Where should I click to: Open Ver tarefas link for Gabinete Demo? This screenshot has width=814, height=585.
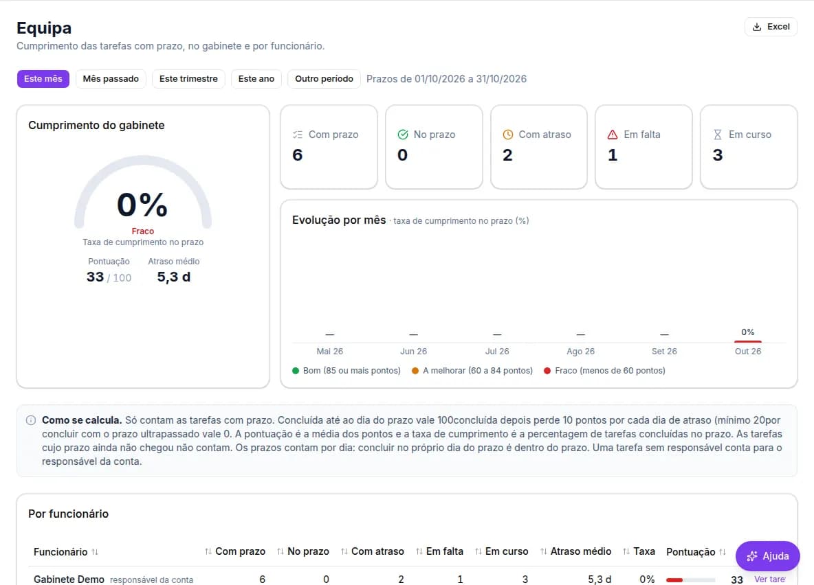(770, 580)
